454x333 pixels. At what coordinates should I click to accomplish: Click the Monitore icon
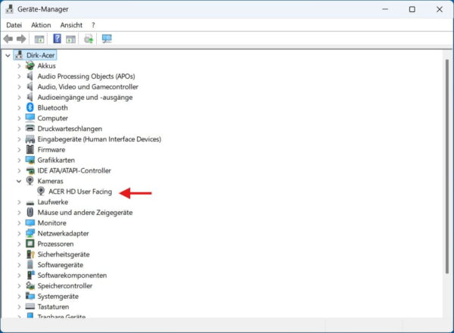(30, 223)
